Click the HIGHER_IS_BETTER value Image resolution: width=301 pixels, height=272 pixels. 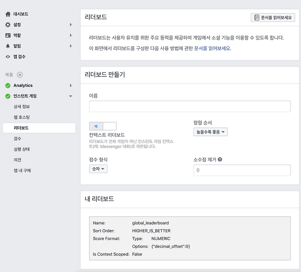151,231
